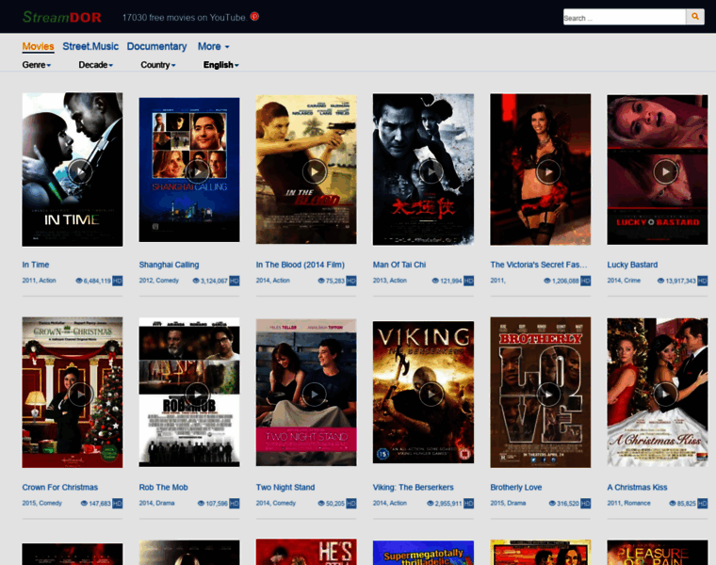The width and height of the screenshot is (716, 565).
Task: Open A Christmas Kiss title link
Action: pyautogui.click(x=637, y=488)
